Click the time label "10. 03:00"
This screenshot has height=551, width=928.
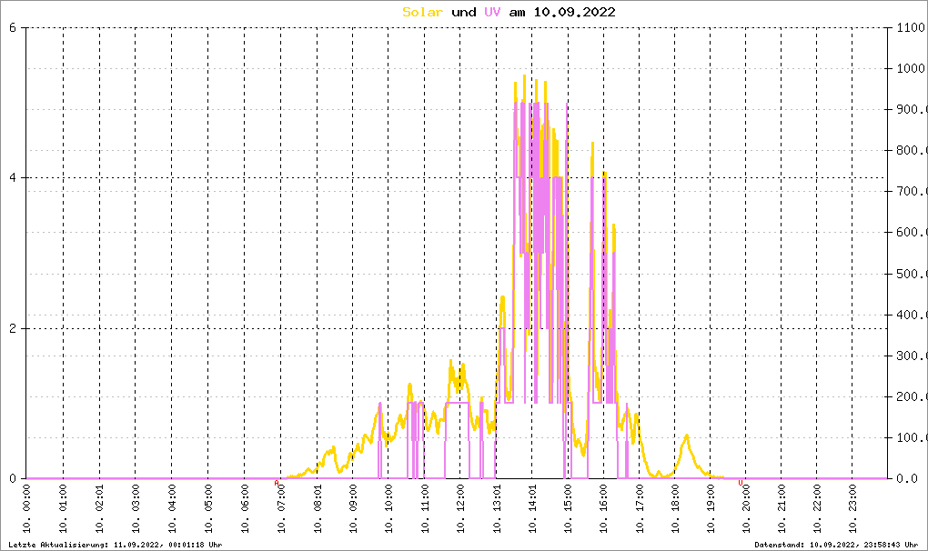pyautogui.click(x=136, y=509)
